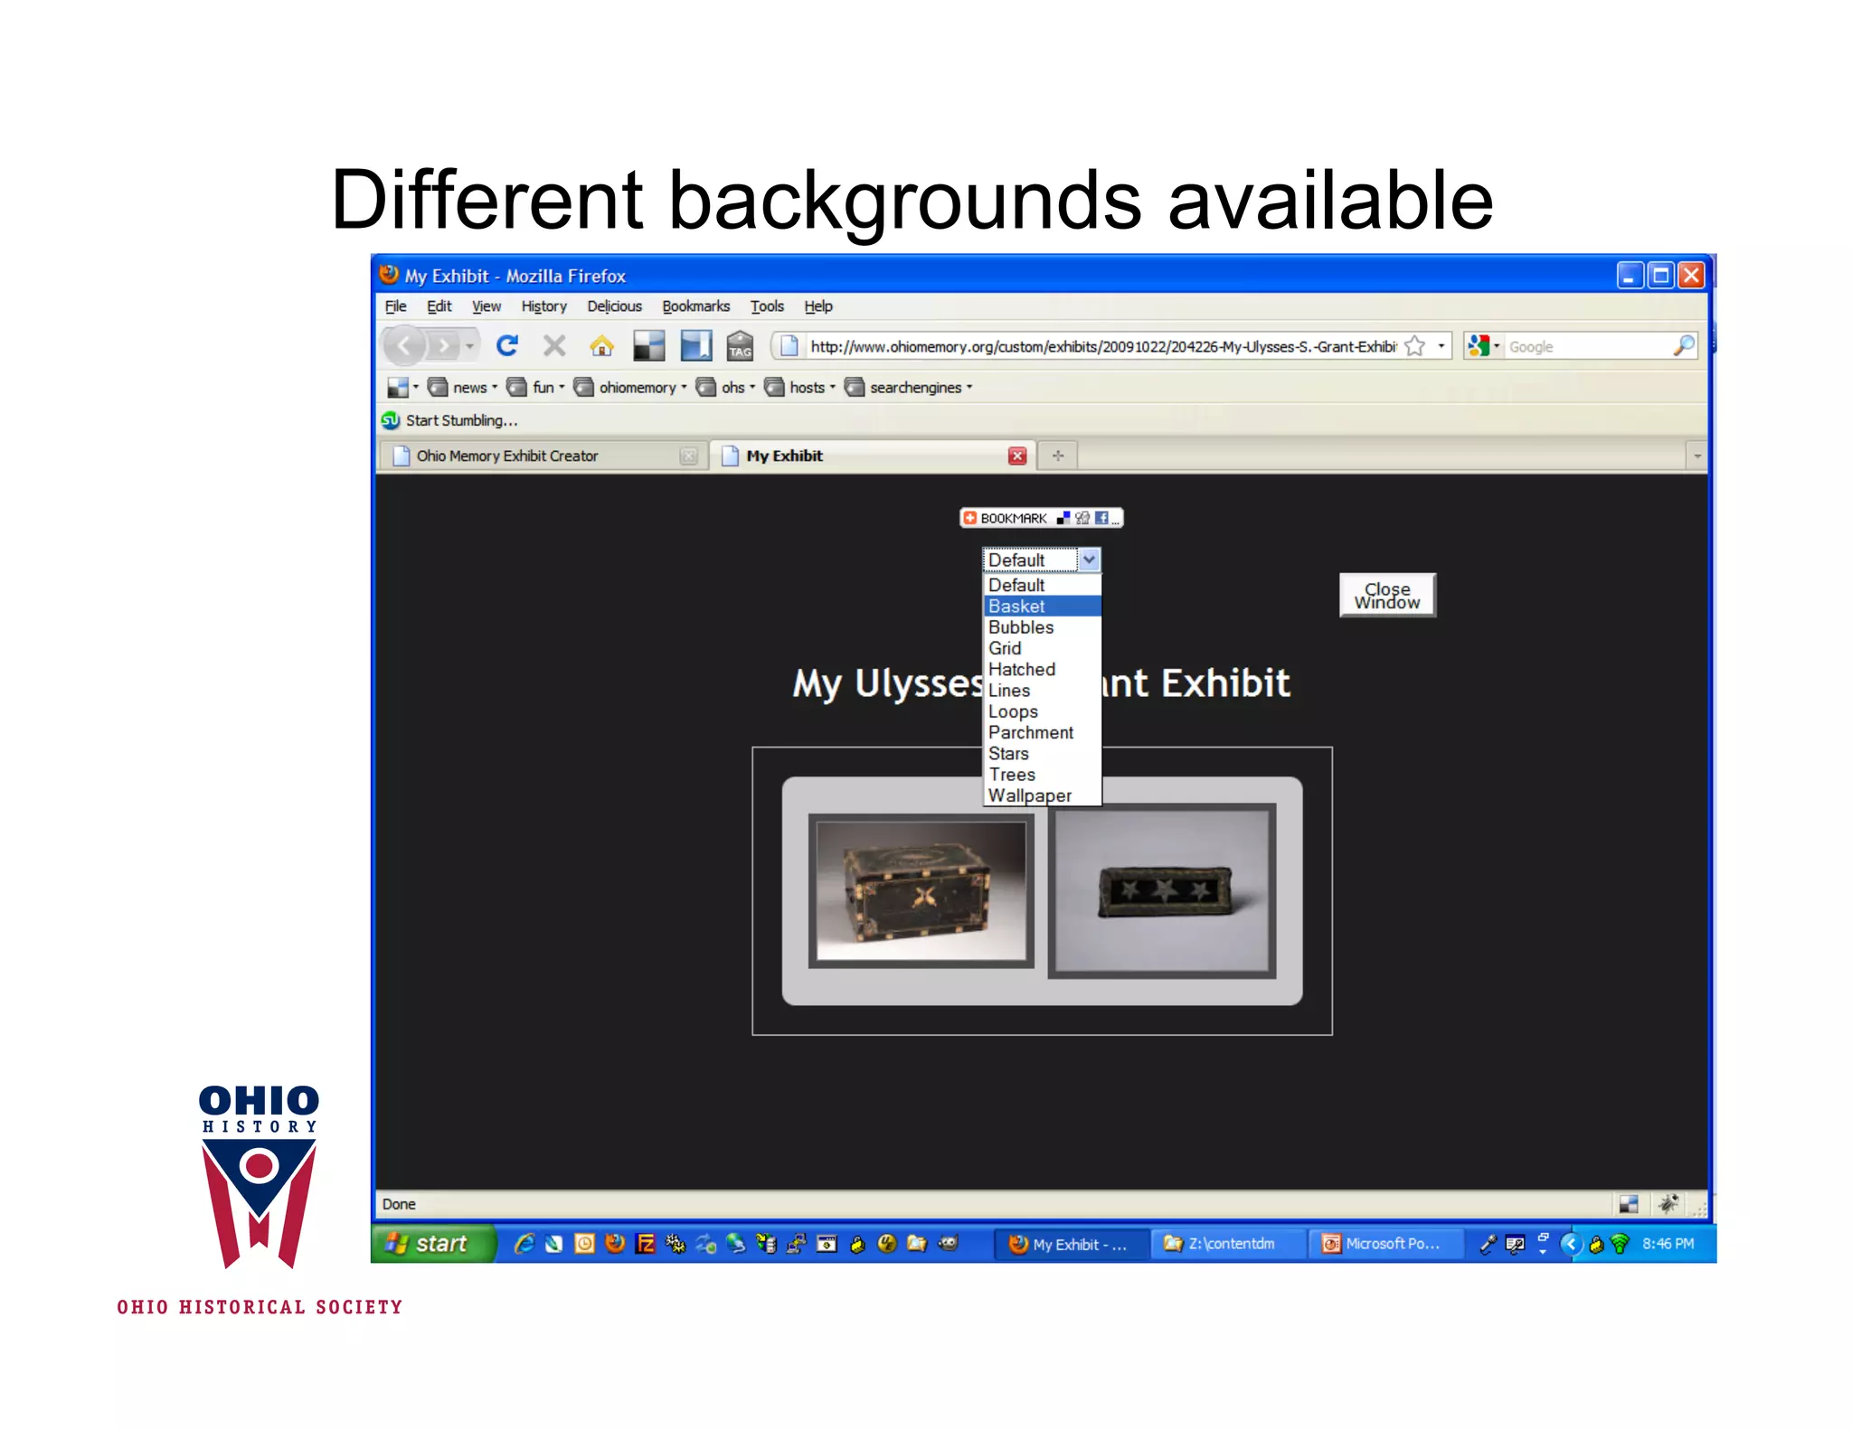Choose the Hatched background option

(x=1042, y=670)
